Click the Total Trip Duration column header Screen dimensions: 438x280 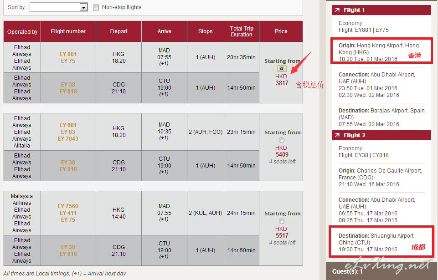[x=242, y=31]
